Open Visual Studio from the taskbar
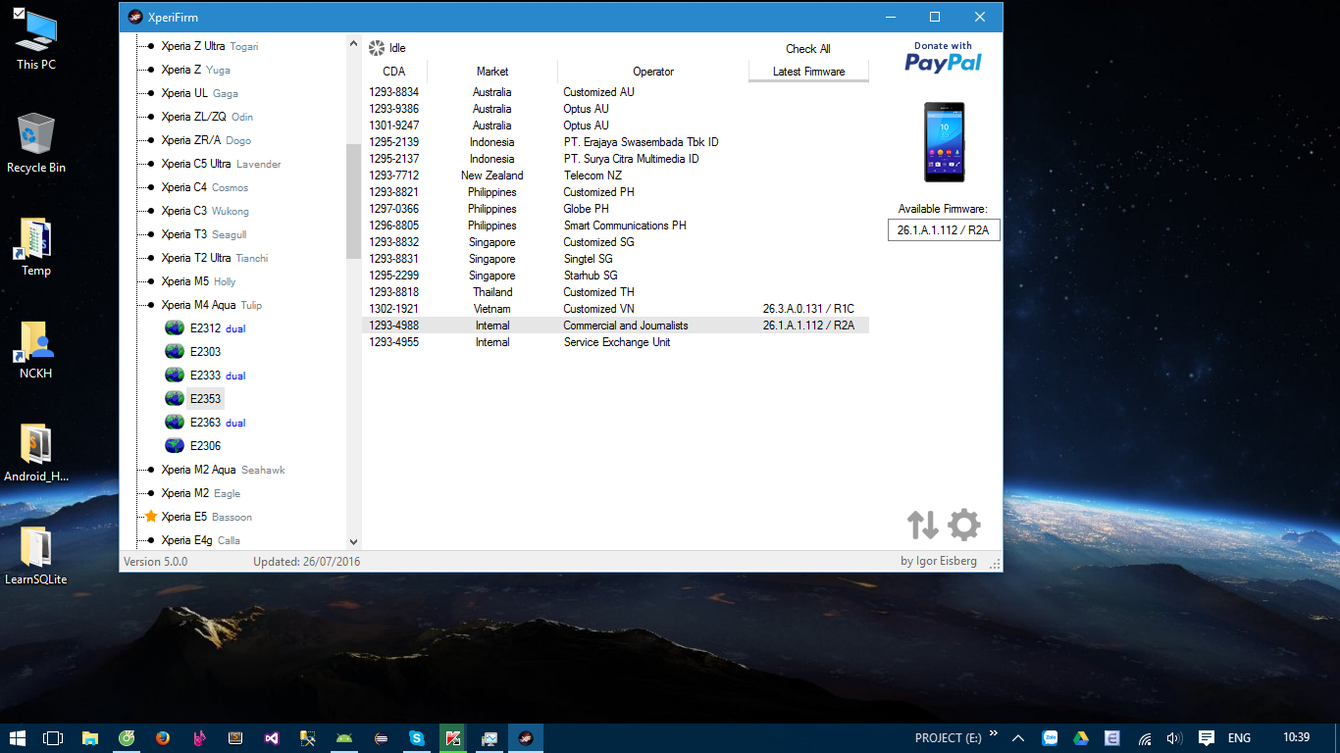This screenshot has width=1340, height=753. (272, 738)
